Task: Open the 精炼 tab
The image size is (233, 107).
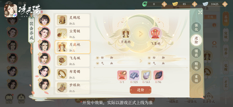Action: [x=196, y=66]
